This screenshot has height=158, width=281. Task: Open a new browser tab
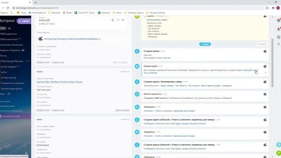pyautogui.click(x=36, y=3)
